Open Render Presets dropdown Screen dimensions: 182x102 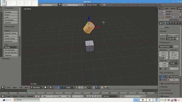(x=166, y=46)
